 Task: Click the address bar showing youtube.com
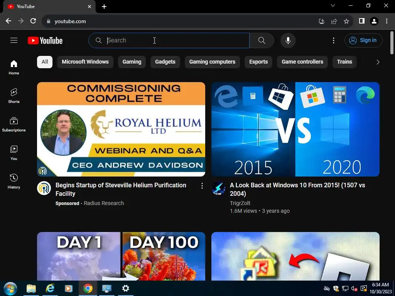point(70,22)
